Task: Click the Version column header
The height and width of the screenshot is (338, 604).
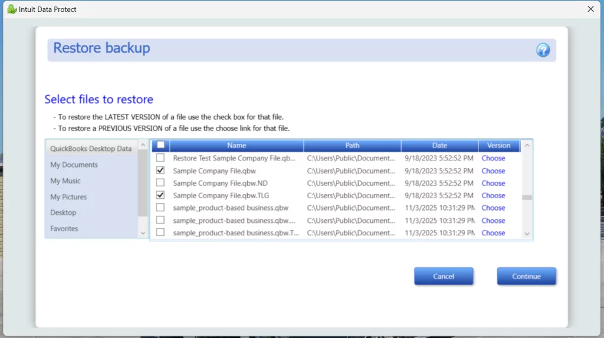Action: [x=499, y=145]
